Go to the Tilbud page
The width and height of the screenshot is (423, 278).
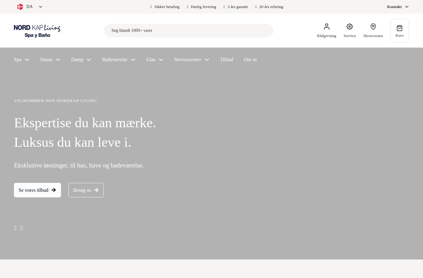point(226,60)
